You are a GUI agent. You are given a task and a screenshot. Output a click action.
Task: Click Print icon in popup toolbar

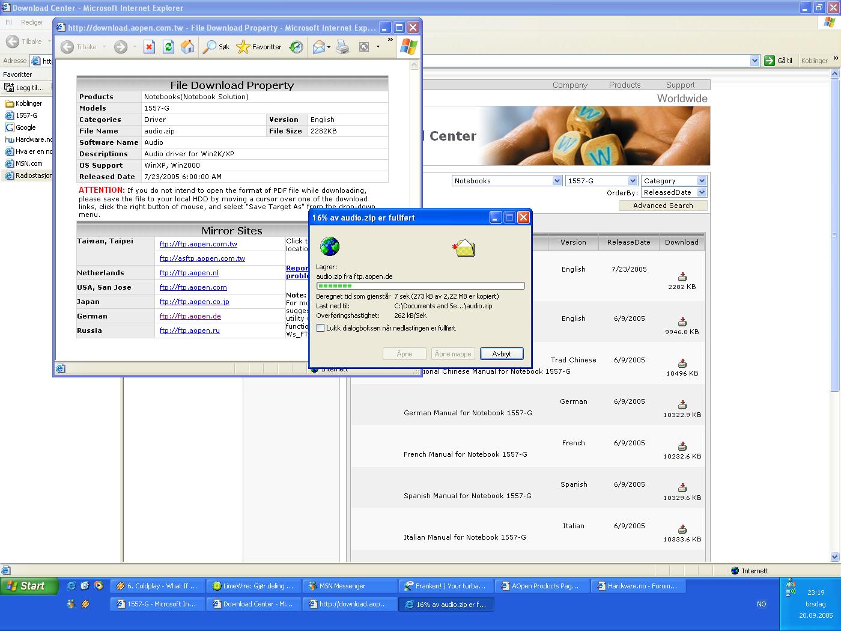[x=342, y=47]
